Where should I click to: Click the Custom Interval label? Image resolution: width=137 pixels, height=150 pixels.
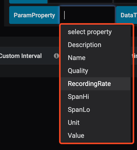pos(21,56)
